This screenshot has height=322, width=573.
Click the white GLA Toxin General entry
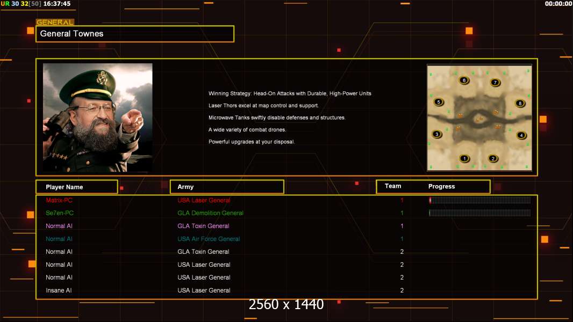tap(204, 252)
